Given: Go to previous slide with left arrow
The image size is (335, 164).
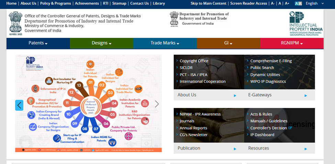Looking at the screenshot, I should pyautogui.click(x=19, y=105).
